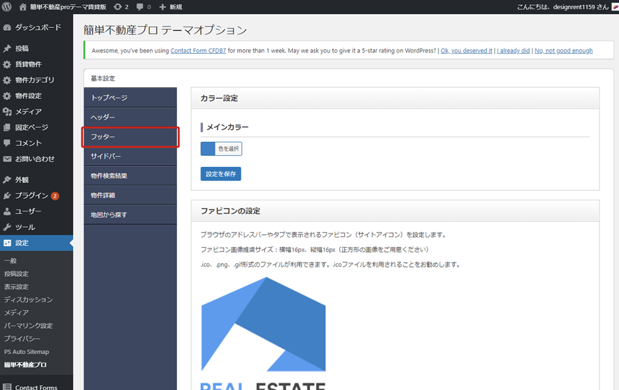
Task: Open the updates circular arrows icon
Action: click(118, 7)
